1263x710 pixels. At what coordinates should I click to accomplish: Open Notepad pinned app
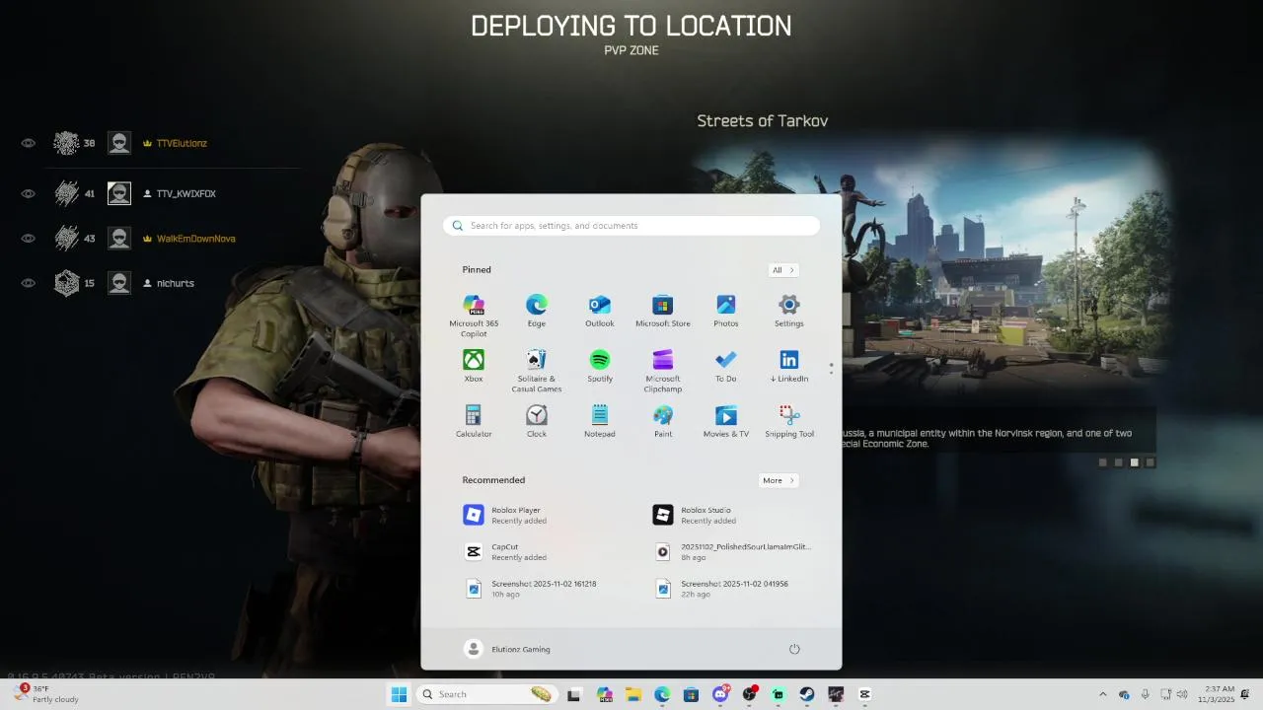600,422
